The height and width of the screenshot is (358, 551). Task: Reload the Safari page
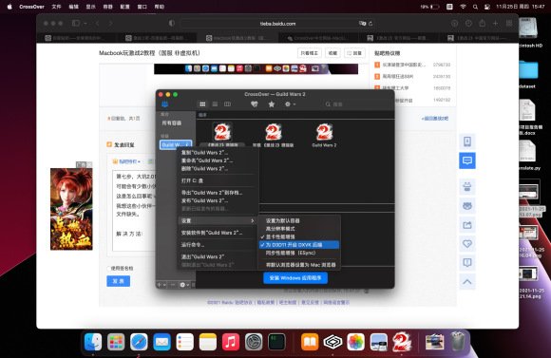370,24
